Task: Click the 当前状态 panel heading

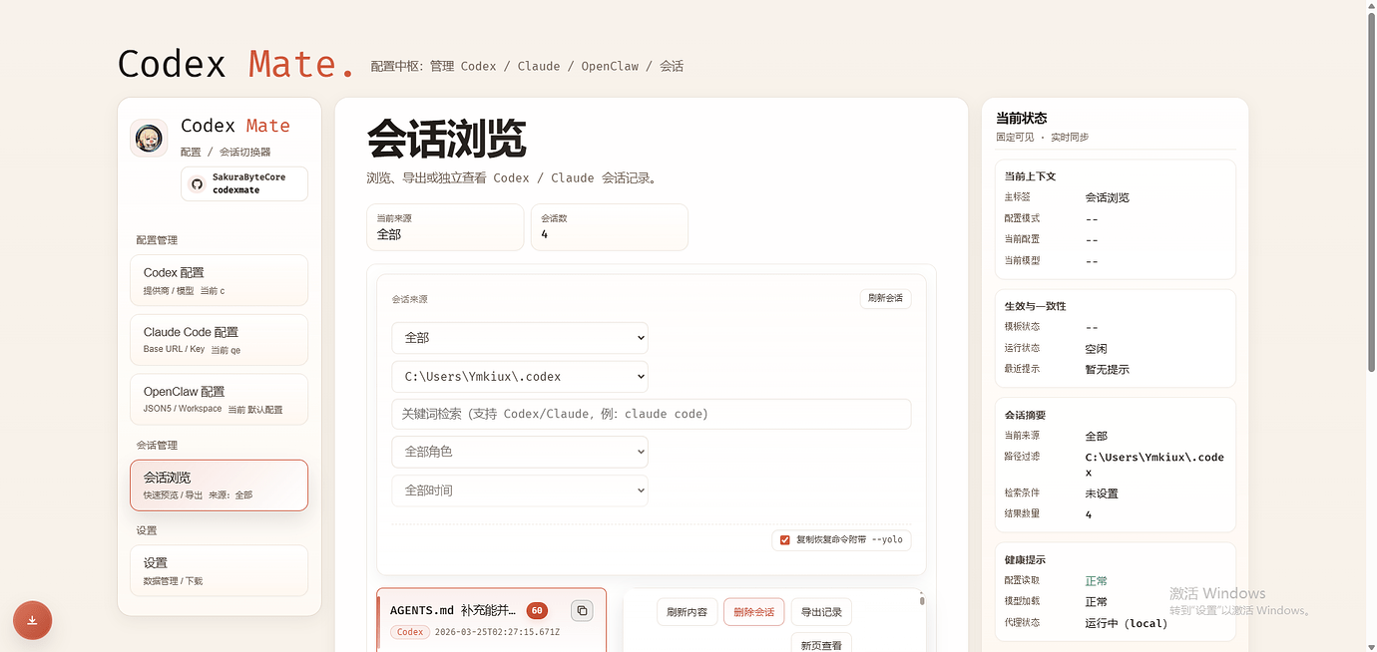Action: (1022, 118)
